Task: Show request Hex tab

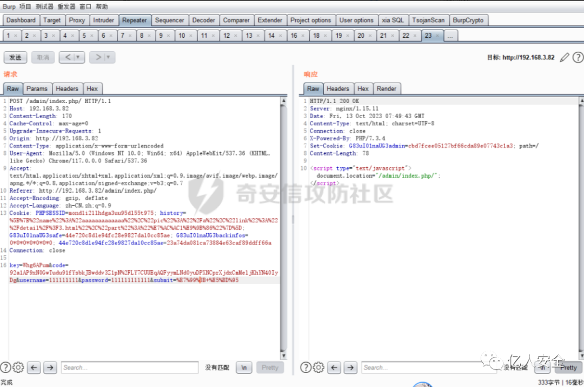Action: click(92, 89)
